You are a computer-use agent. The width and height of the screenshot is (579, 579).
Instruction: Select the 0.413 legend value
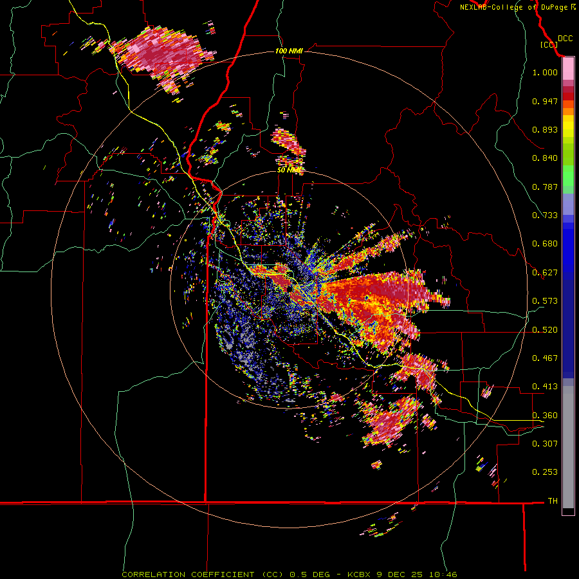pyautogui.click(x=545, y=387)
